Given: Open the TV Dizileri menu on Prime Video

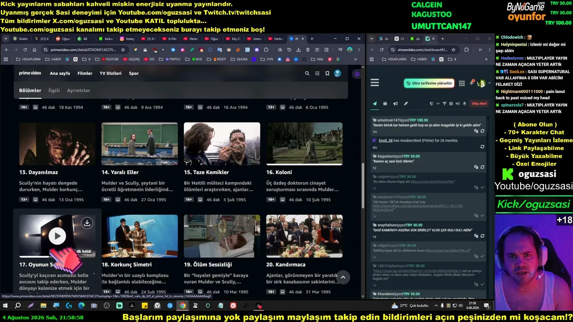Looking at the screenshot, I should click(111, 73).
